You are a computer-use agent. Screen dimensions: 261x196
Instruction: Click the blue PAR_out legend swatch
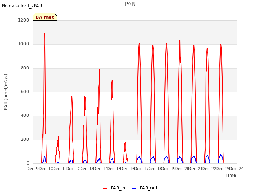click(134, 189)
